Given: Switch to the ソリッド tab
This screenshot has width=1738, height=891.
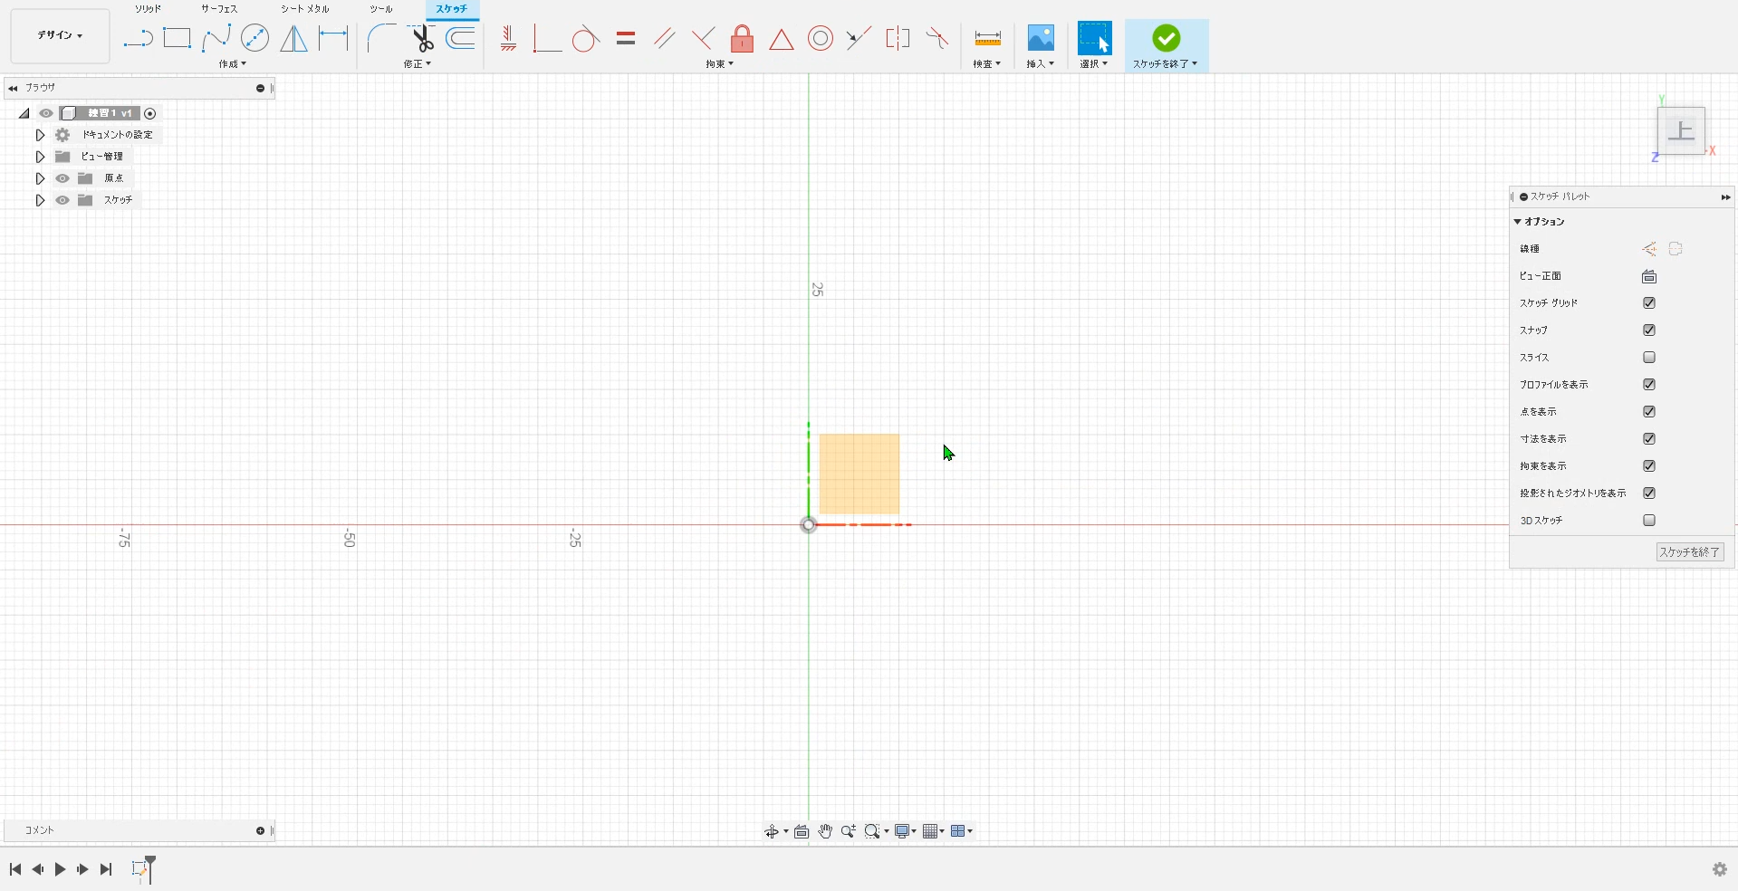Looking at the screenshot, I should (x=148, y=9).
